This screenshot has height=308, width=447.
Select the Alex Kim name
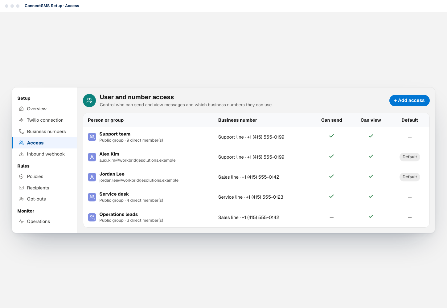click(109, 154)
